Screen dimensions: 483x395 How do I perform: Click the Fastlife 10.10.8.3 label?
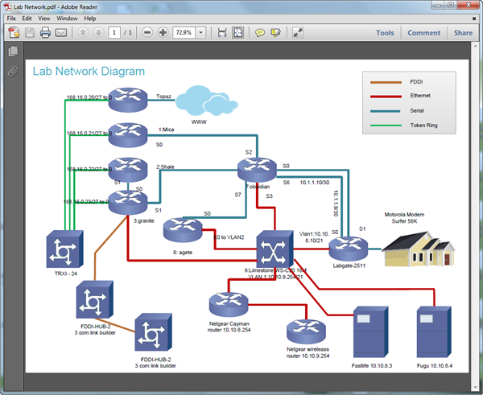click(x=372, y=366)
